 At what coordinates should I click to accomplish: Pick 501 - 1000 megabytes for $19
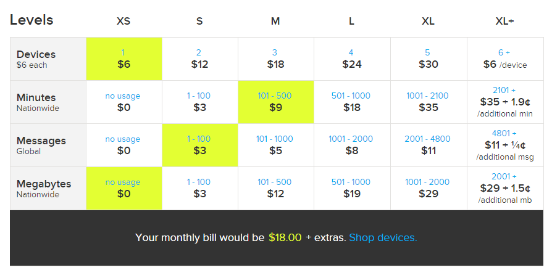coord(352,189)
